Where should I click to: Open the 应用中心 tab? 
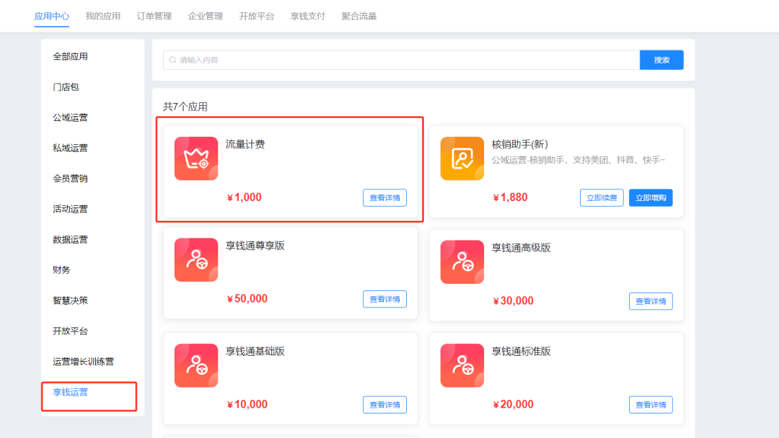pyautogui.click(x=51, y=15)
